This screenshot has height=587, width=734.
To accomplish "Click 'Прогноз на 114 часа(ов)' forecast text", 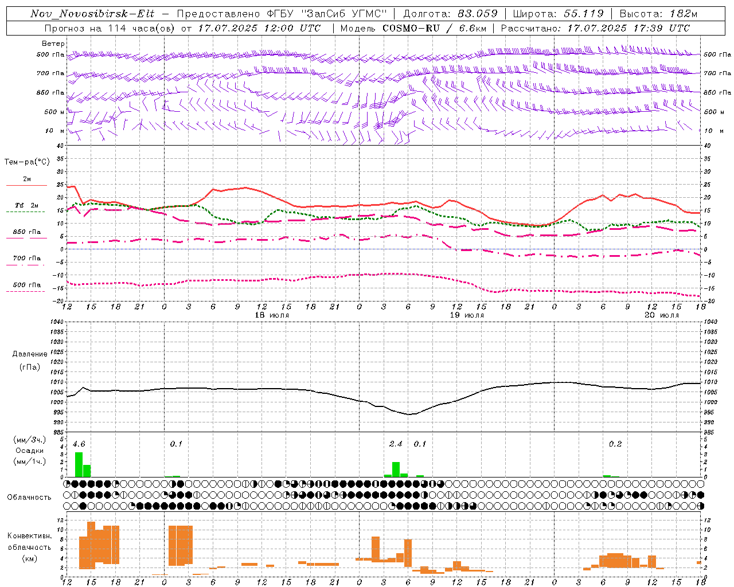I will click(110, 28).
